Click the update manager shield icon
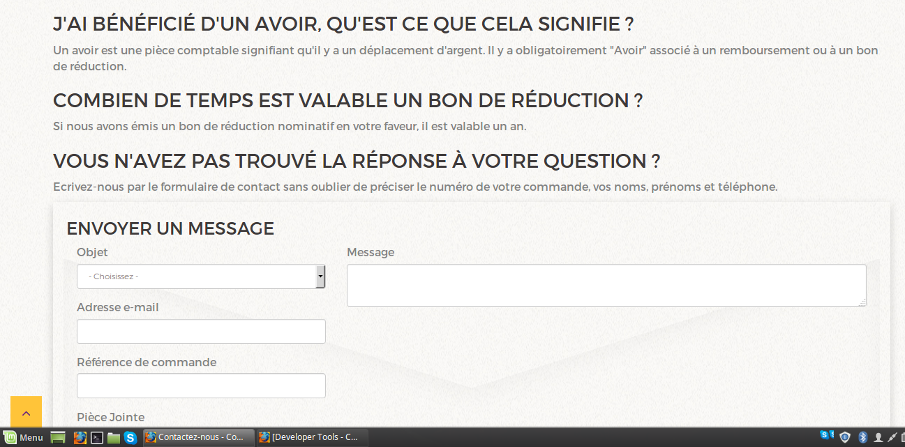This screenshot has width=905, height=447. click(845, 437)
